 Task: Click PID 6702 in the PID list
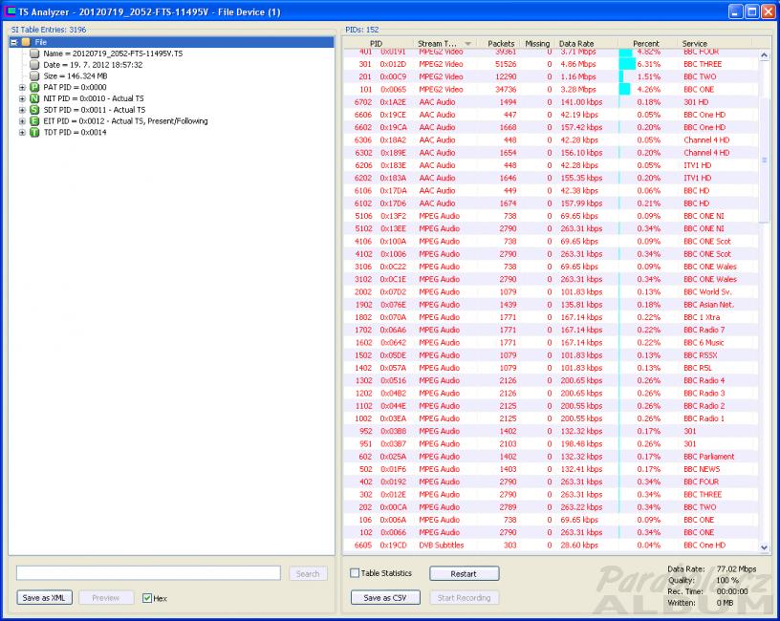click(x=363, y=102)
